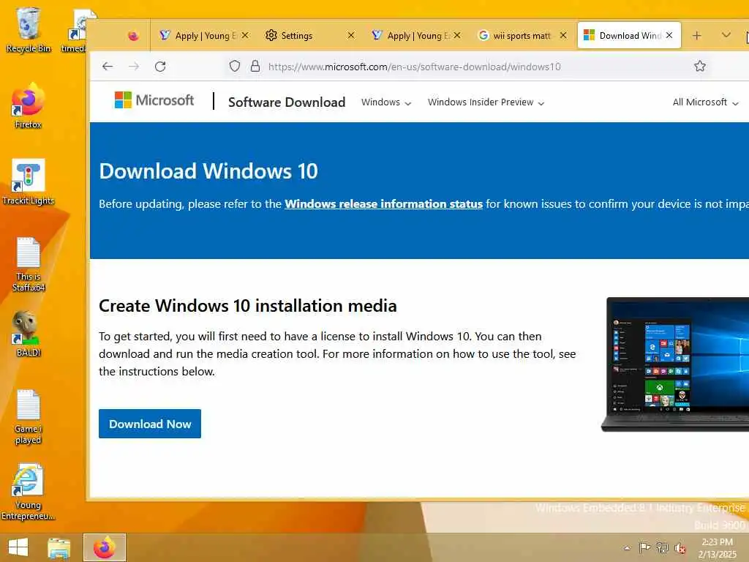Open Windows release information status link

point(383,204)
